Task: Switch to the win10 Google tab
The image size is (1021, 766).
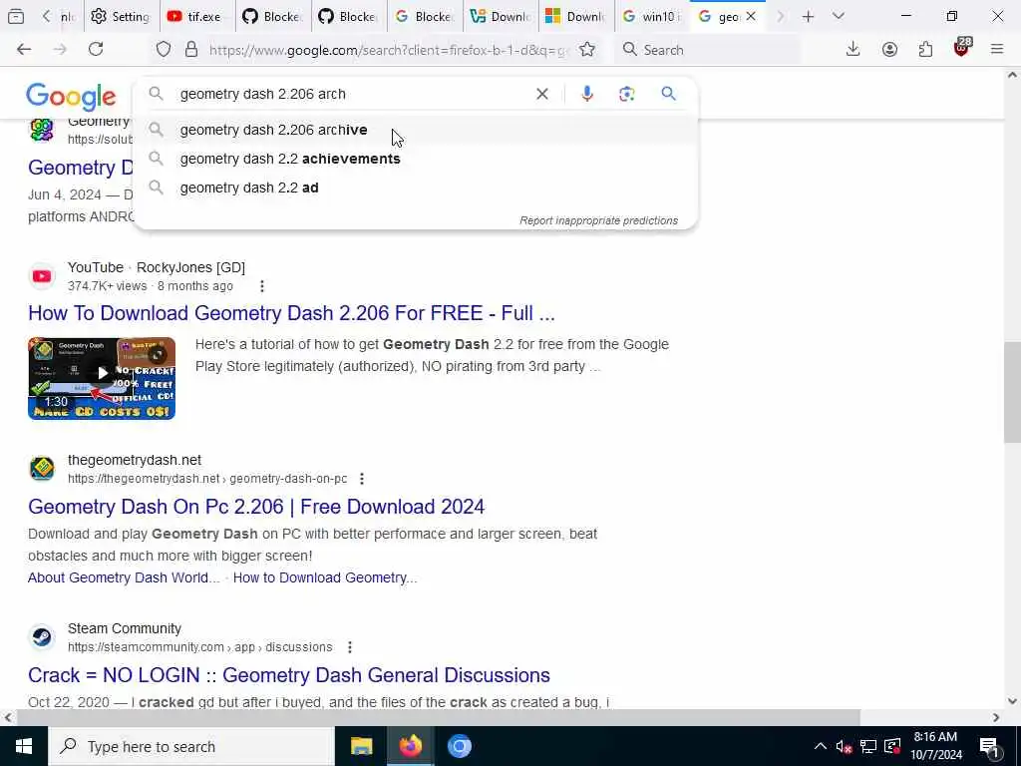Action: pyautogui.click(x=651, y=17)
